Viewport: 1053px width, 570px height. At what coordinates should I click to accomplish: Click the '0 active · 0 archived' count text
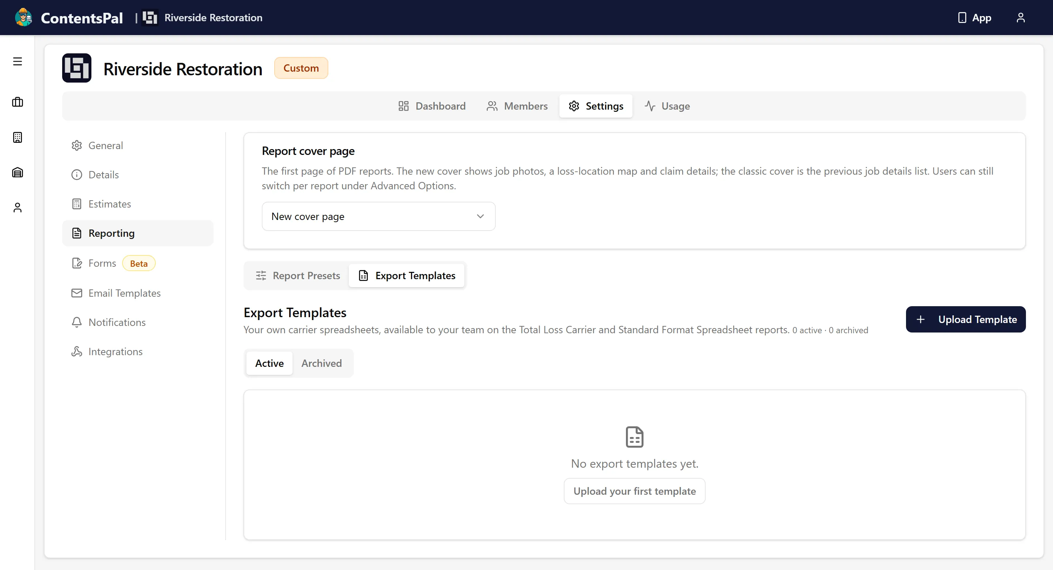point(830,330)
